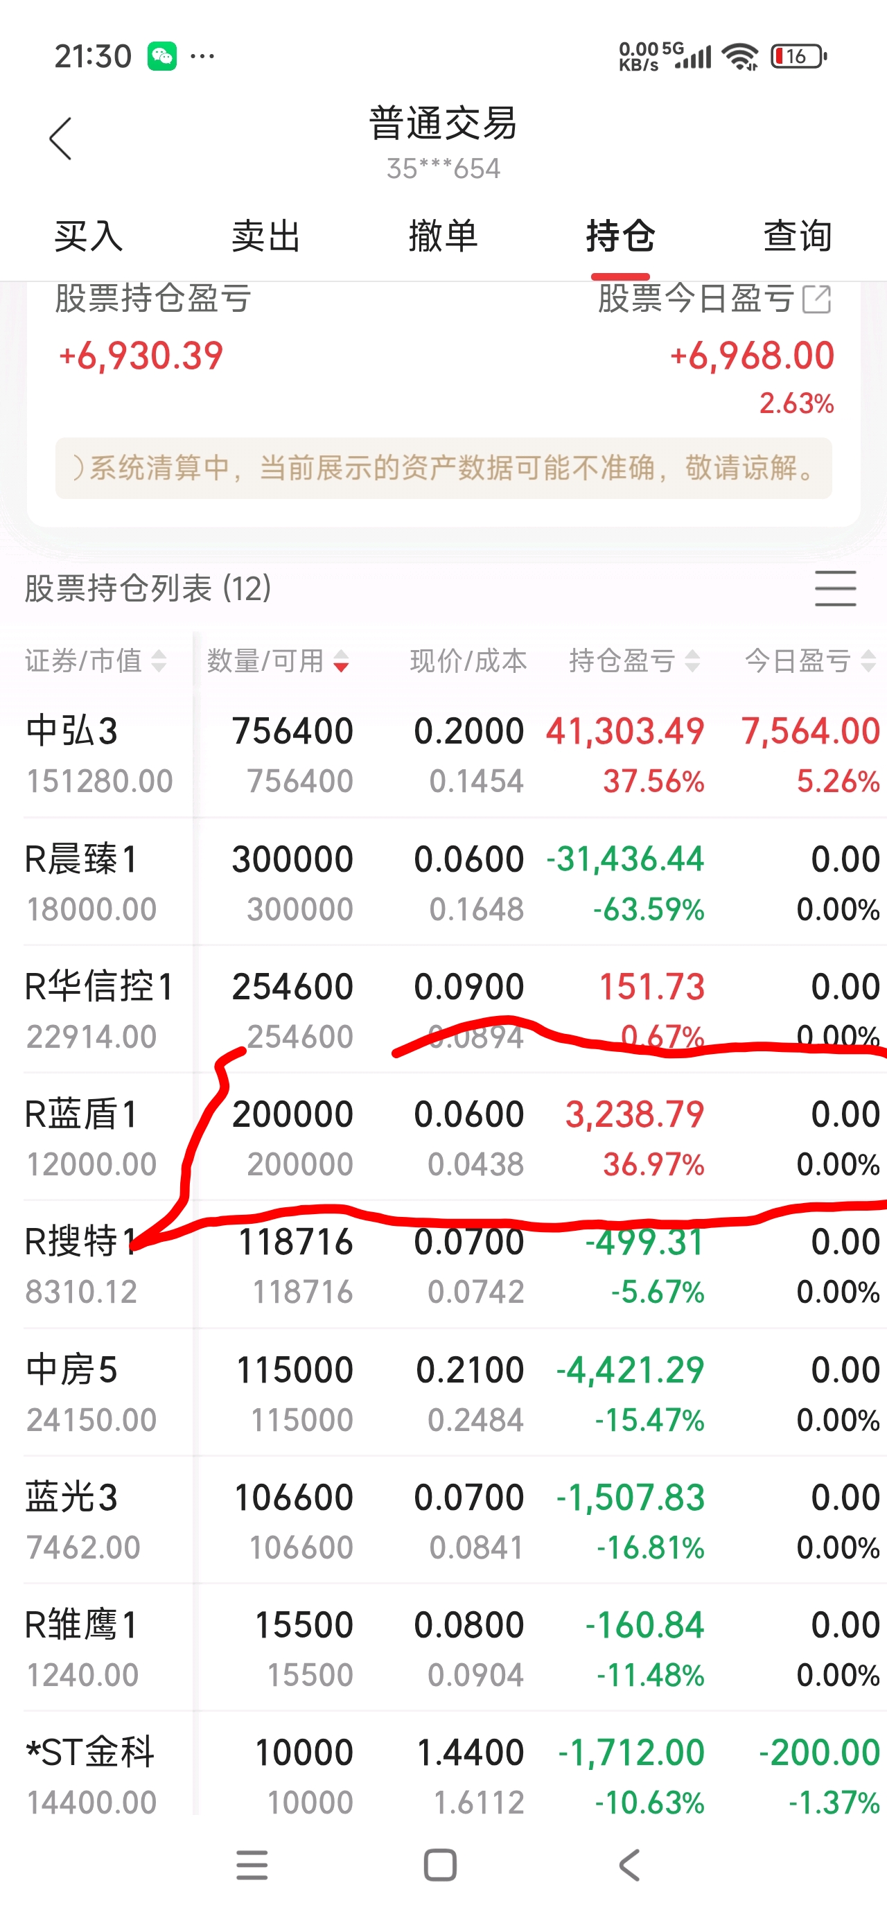The image size is (887, 1921).
Task: Open the R搜特1 holding row
Action: 443,1265
